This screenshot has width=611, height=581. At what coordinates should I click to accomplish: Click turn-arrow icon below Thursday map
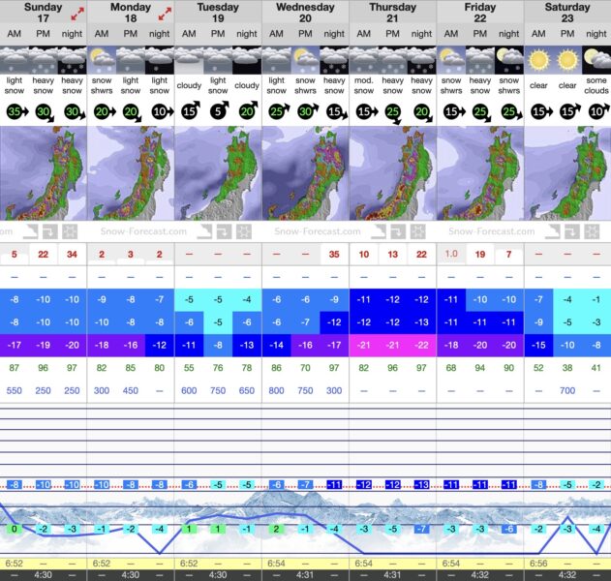coord(398,231)
